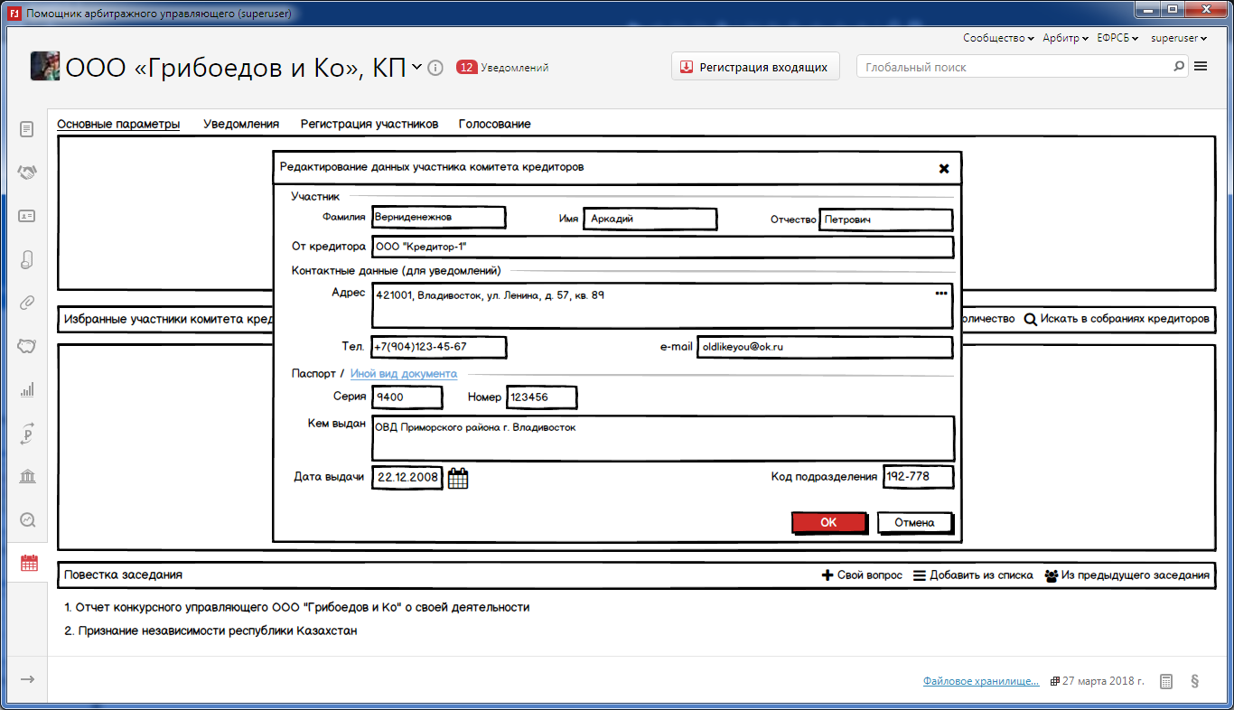Screen dimensions: 1234x710
Task: Expand the address field's three-dot button
Action: (941, 294)
